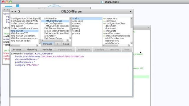
Task: Select the isInCDataSection method
Action: click(x=115, y=38)
